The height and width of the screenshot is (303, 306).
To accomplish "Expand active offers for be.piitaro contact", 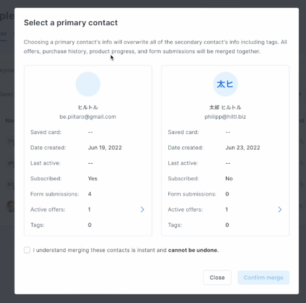I will click(142, 210).
